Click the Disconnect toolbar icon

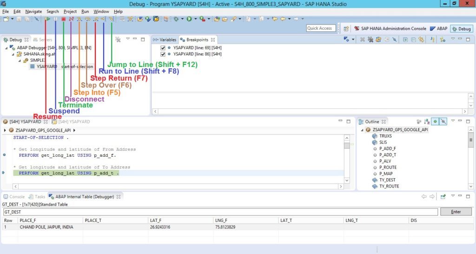[71, 19]
